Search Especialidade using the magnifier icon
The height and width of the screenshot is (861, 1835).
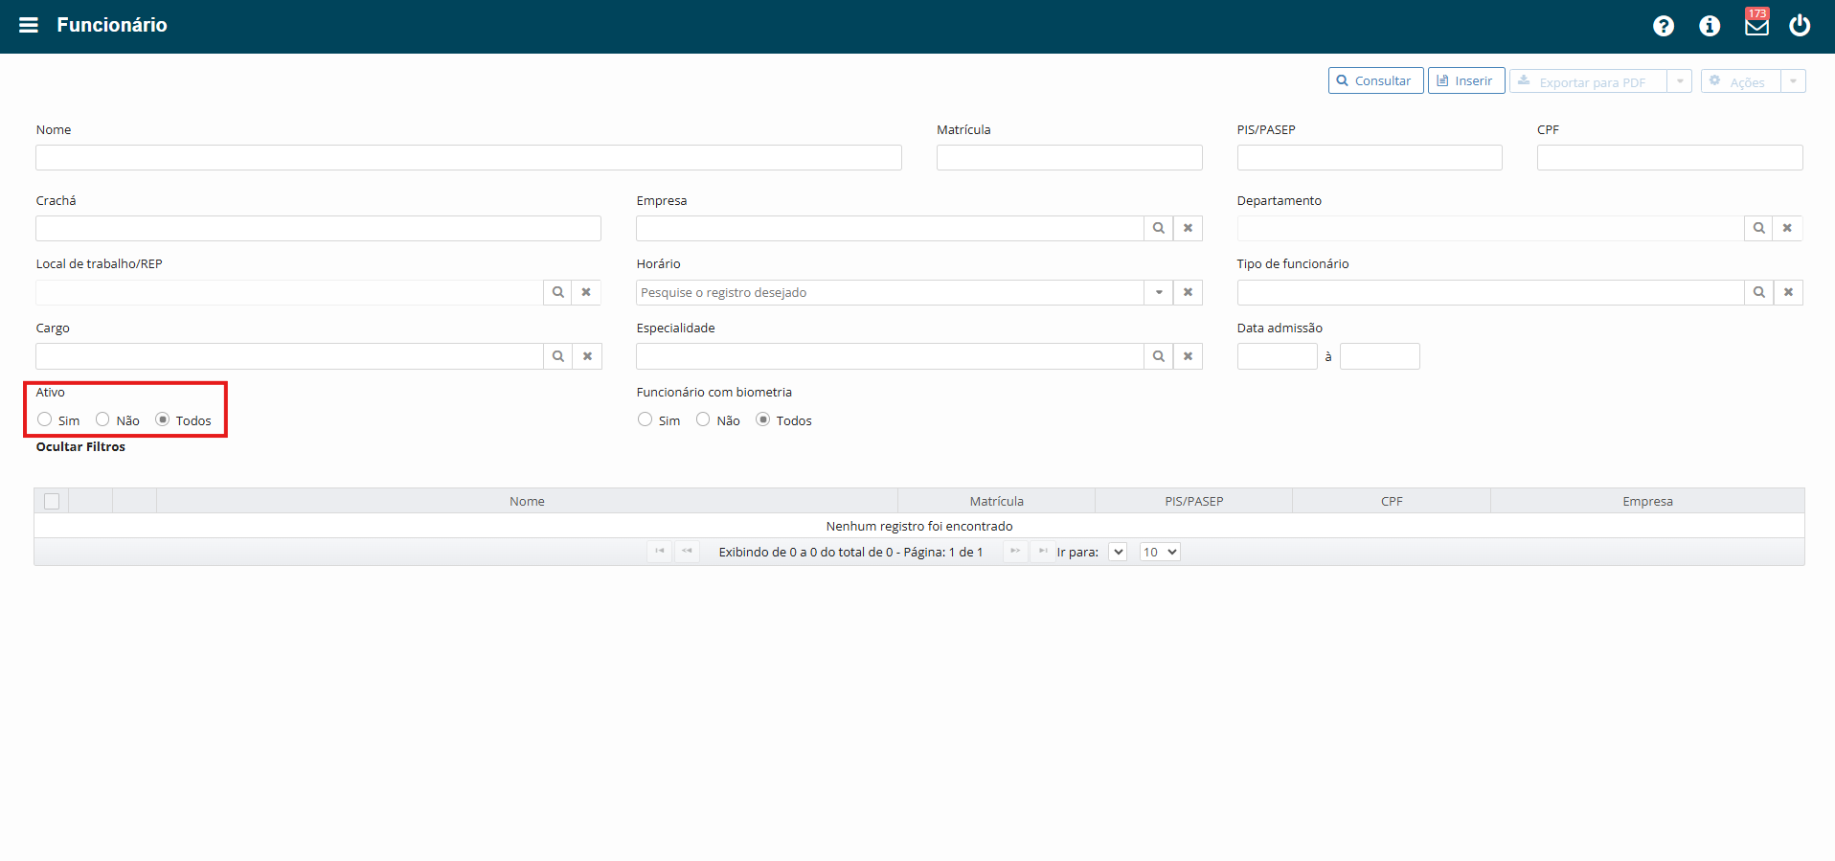pos(1159,356)
